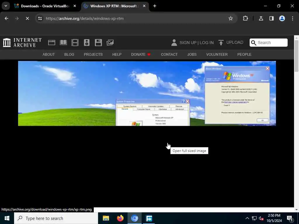Click the network status tray icon

pos(254,218)
